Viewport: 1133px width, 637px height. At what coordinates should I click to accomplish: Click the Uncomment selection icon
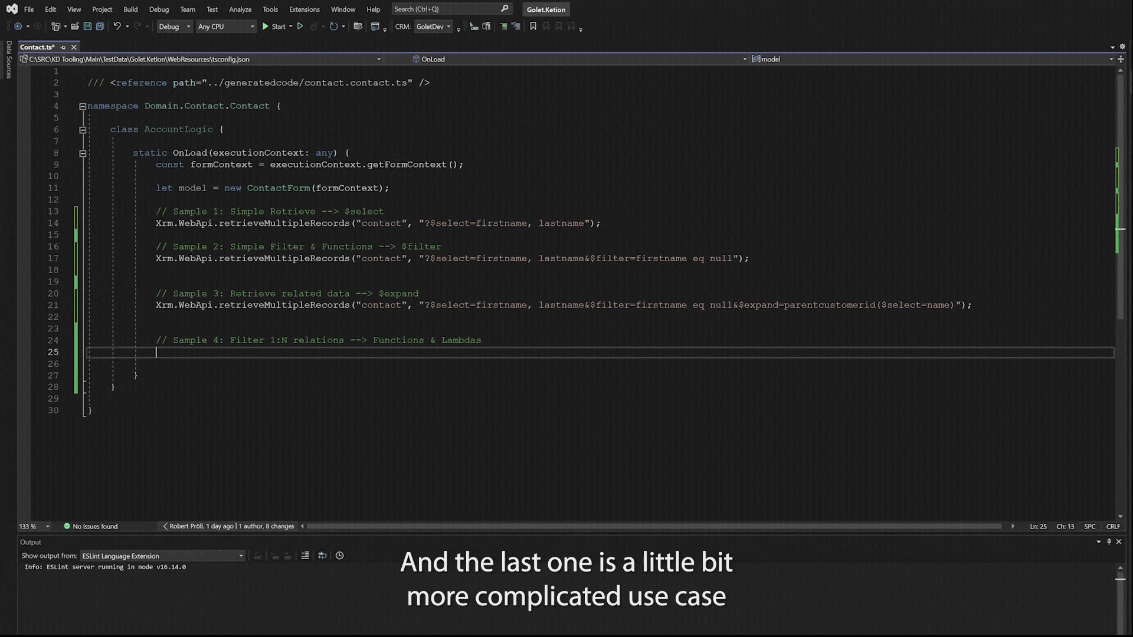point(516,27)
